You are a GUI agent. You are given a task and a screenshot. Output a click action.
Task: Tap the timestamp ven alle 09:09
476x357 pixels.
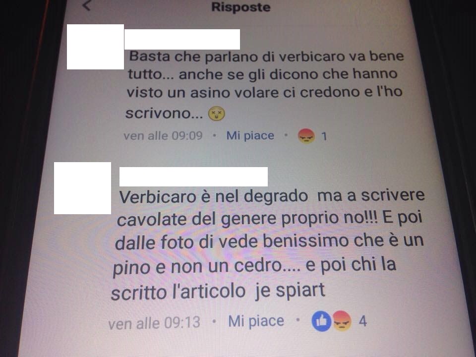coord(163,135)
